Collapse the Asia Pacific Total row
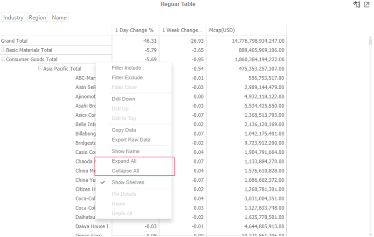 tap(41, 69)
